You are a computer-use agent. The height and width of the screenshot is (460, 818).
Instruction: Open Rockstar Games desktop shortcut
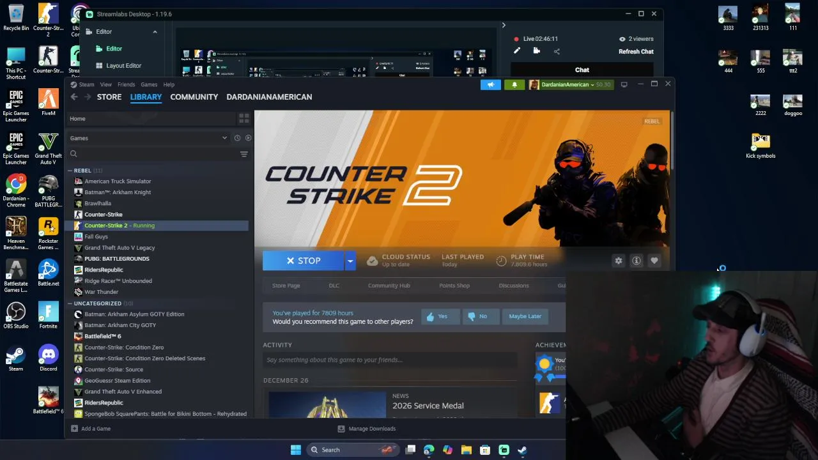click(48, 233)
